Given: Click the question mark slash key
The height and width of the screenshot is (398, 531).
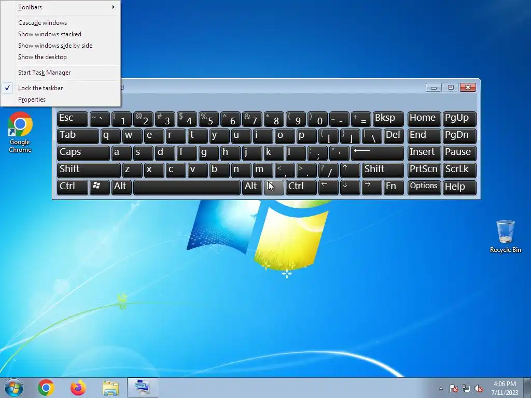Looking at the screenshot, I should coord(328,170).
